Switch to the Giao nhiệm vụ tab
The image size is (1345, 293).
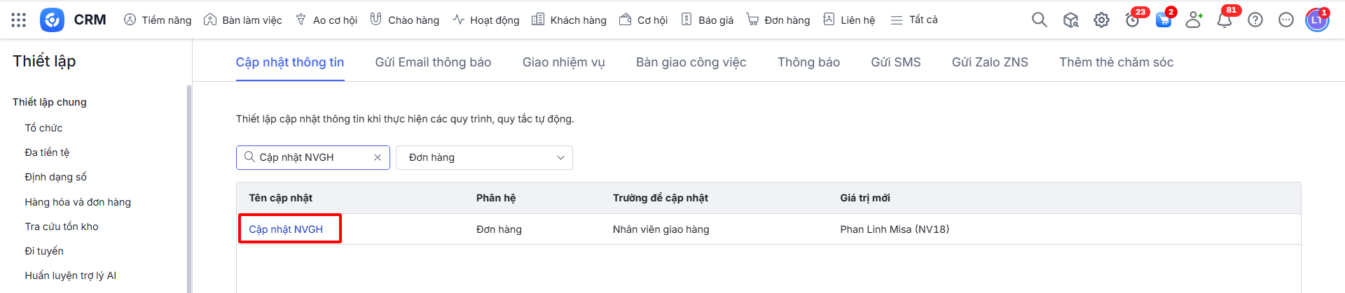(563, 62)
